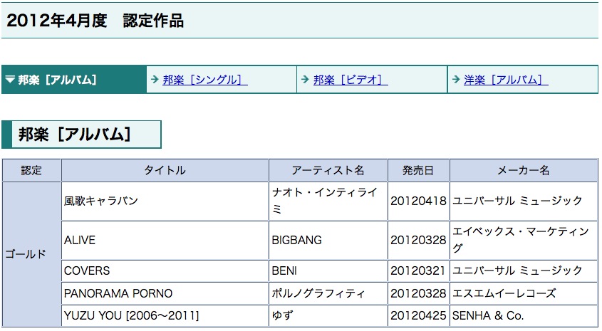The image size is (602, 331).
Task: Click the 邦楽［アルバム］ section heading
Action: tap(74, 135)
